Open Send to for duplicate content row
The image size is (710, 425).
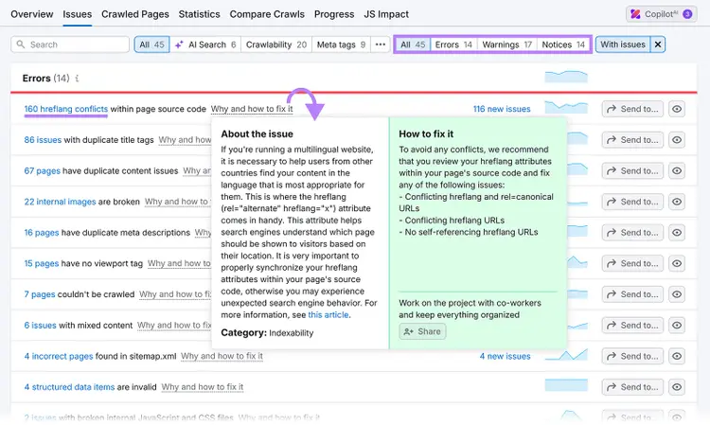pyautogui.click(x=632, y=170)
